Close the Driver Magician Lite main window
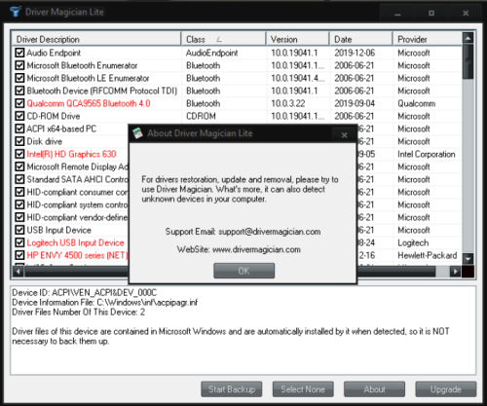Viewport: 487px width, 406px height. click(466, 14)
